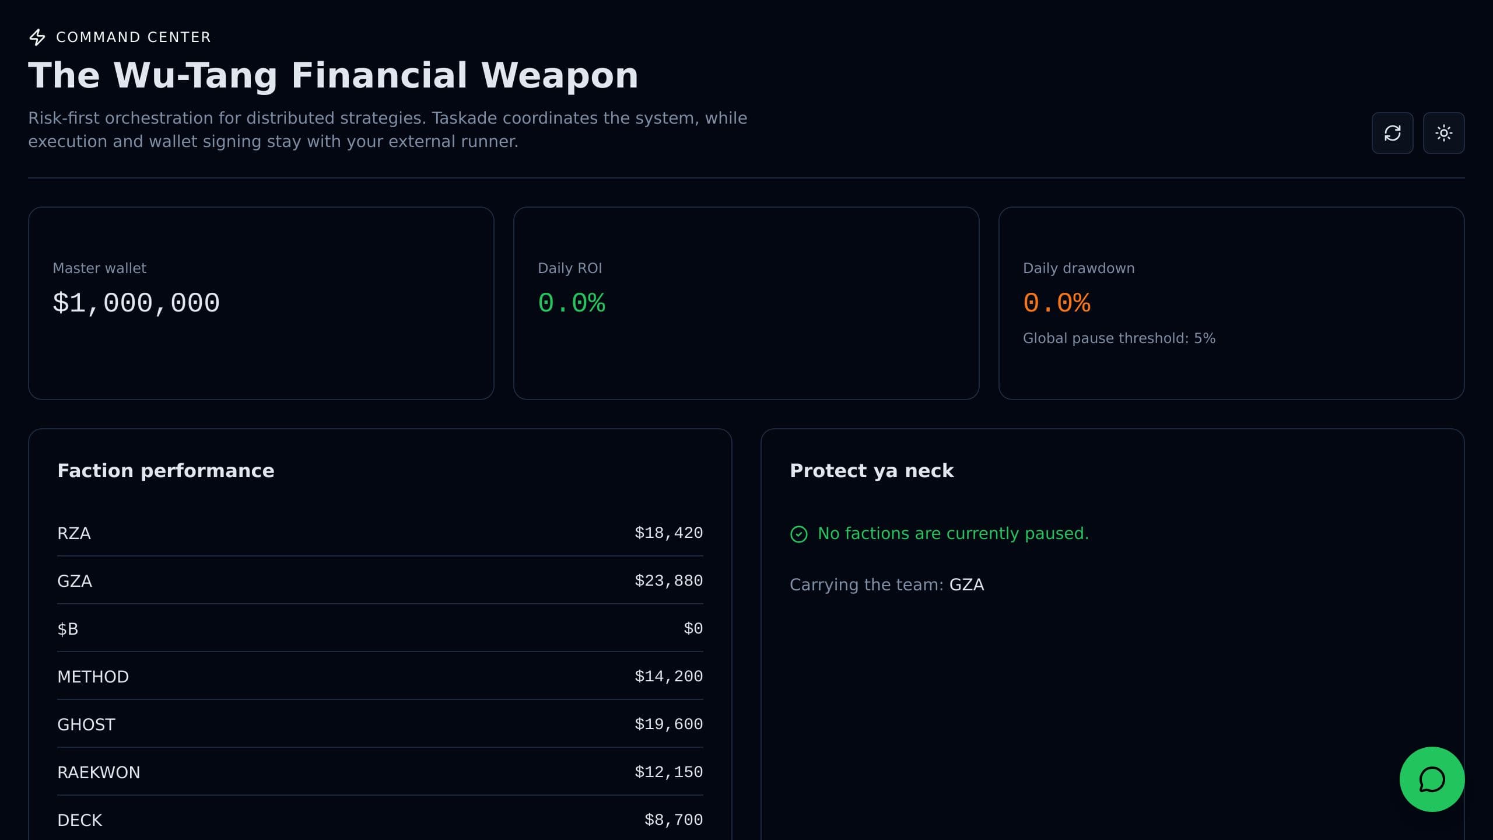Select the GHOST faction name
Image resolution: width=1493 pixels, height=840 pixels.
coord(86,724)
